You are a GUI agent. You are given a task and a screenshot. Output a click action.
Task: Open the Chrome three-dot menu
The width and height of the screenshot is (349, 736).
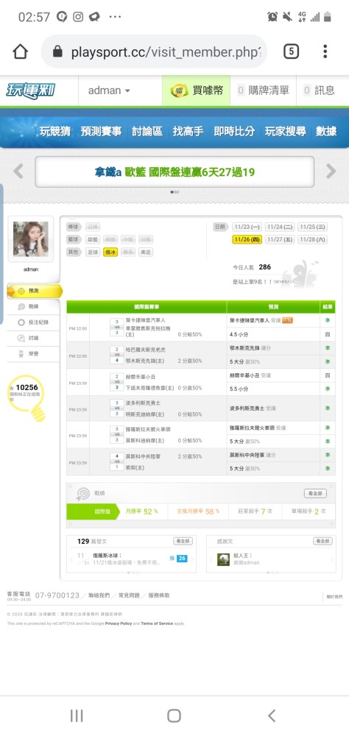325,52
